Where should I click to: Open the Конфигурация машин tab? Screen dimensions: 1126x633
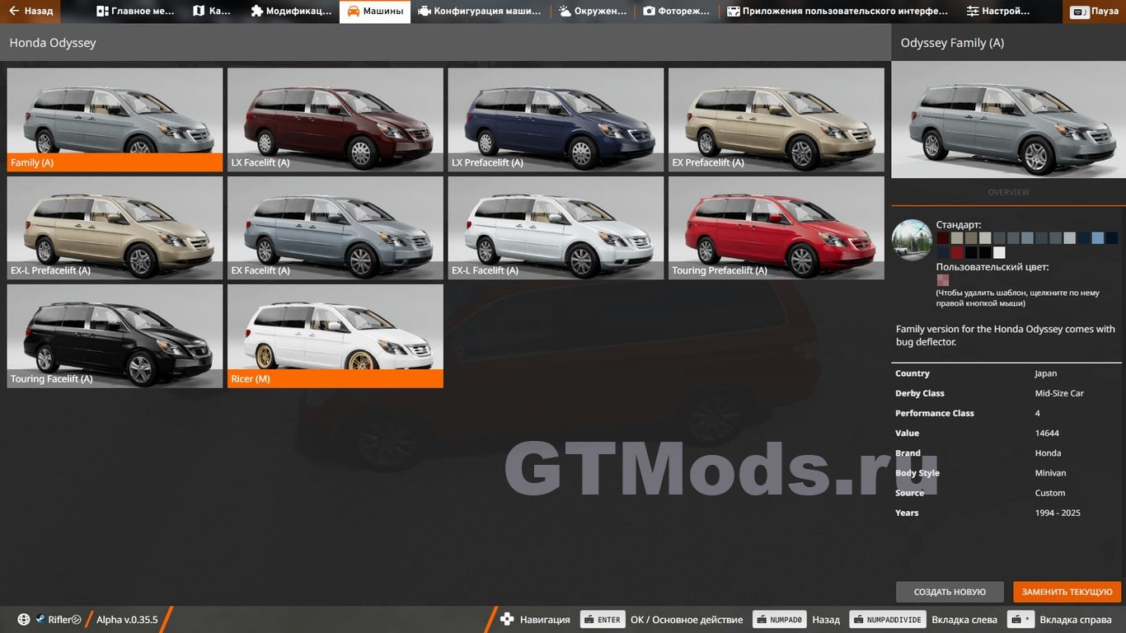click(480, 12)
